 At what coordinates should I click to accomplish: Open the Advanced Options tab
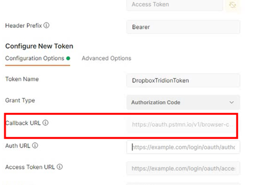106,58
